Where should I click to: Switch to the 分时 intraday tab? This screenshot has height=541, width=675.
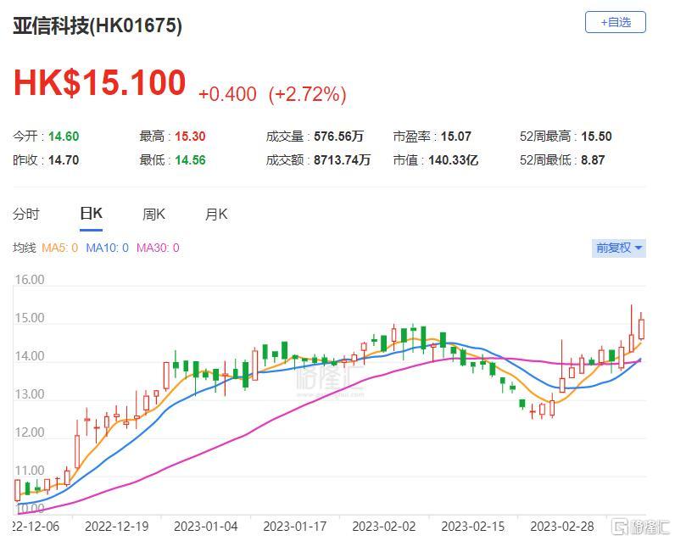click(26, 214)
